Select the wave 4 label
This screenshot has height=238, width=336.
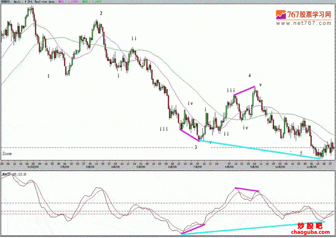[x=249, y=75]
